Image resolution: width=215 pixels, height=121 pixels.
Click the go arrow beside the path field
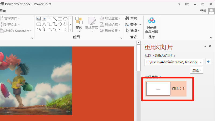(x=208, y=62)
